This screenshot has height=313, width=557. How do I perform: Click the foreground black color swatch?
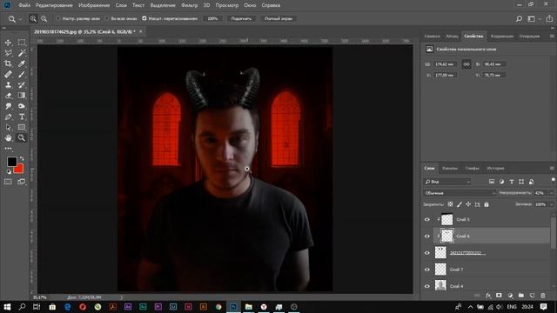(11, 162)
